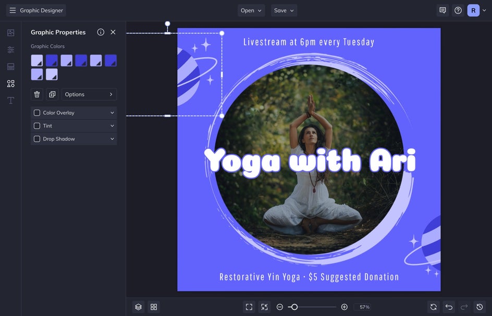Open the Save dropdown menu
This screenshot has height=316, width=492.
pos(284,10)
